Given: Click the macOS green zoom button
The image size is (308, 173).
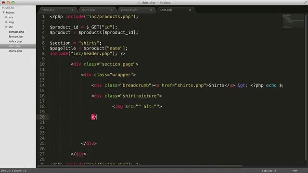Looking at the screenshot, I should [x=13, y=3].
